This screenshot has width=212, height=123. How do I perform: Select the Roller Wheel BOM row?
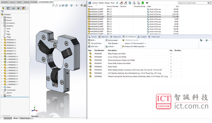click(134, 67)
